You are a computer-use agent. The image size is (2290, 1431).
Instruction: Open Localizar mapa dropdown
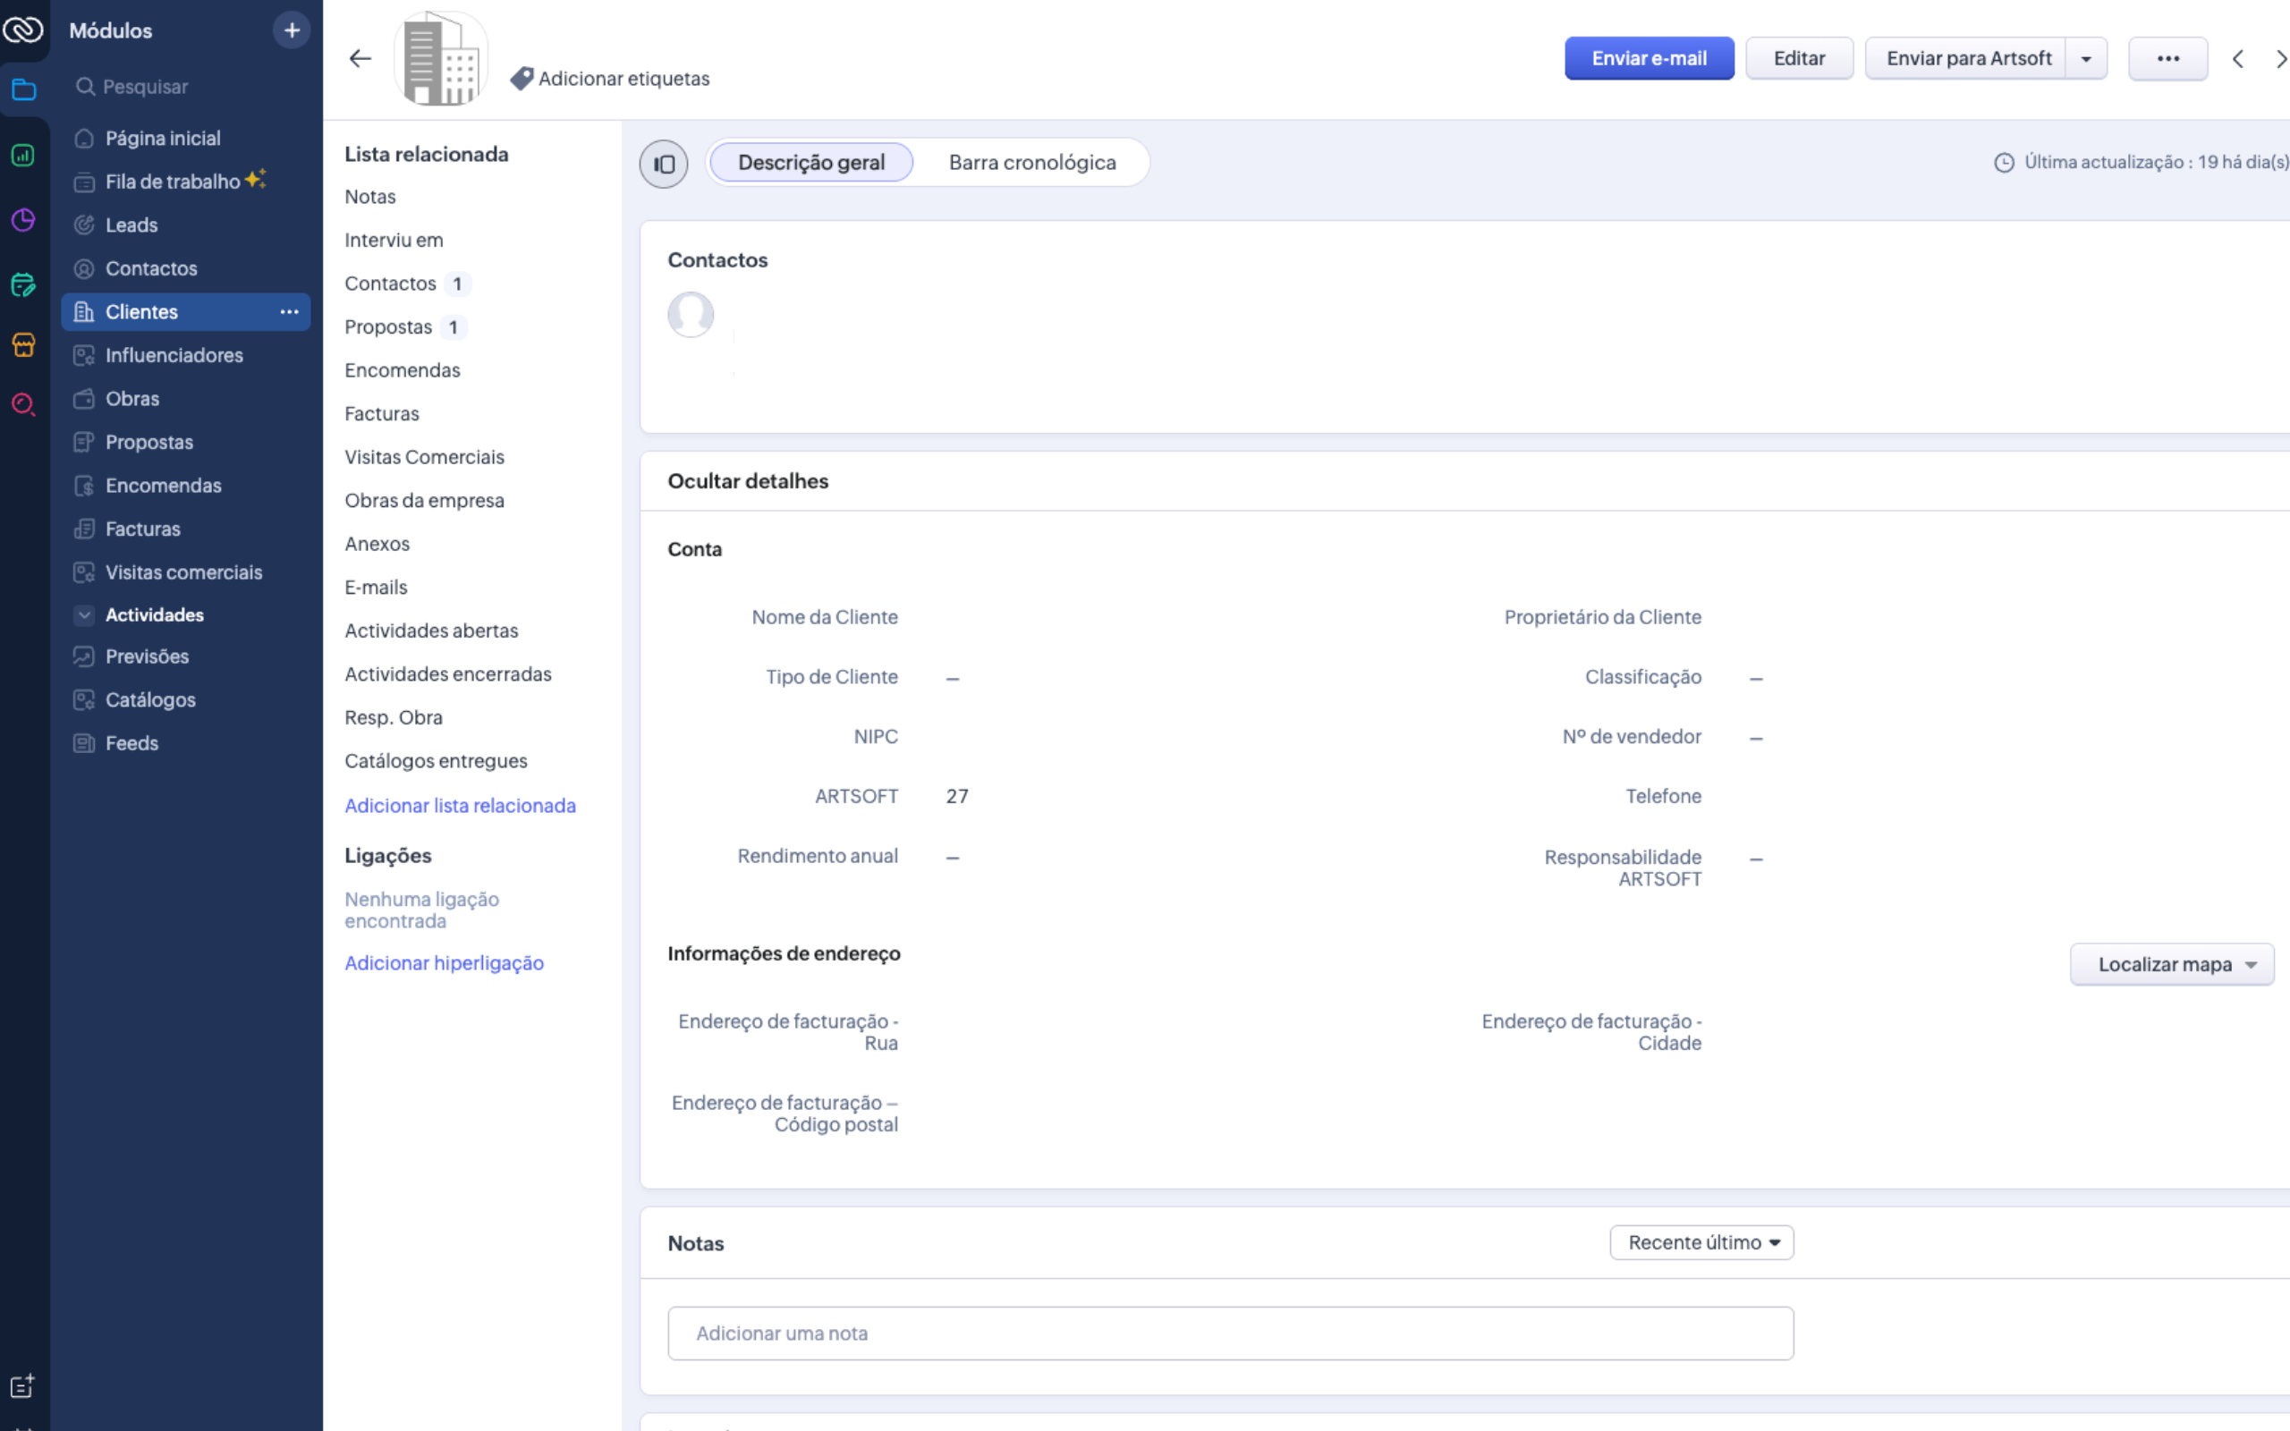pos(2172,964)
